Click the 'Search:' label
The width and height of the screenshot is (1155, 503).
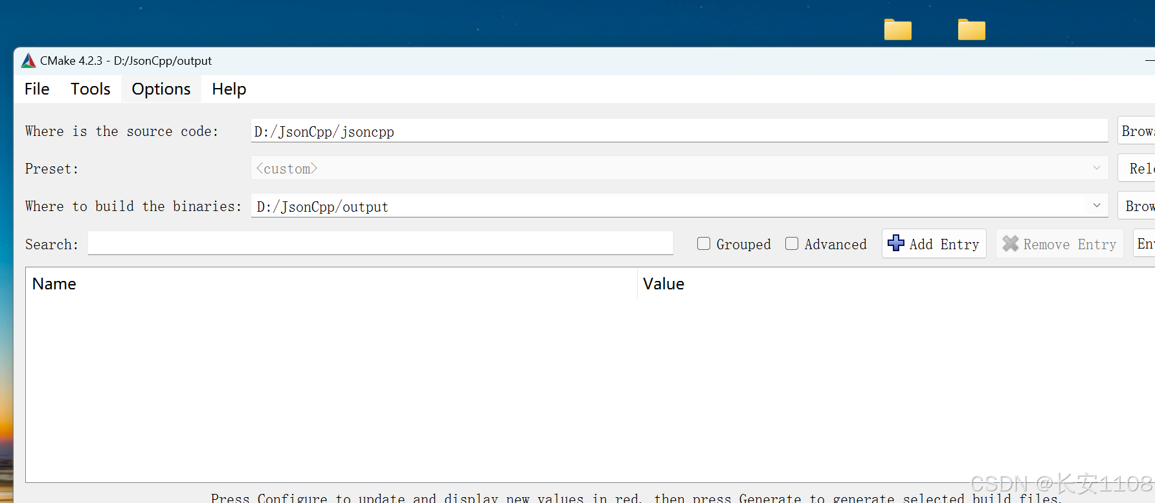pos(52,245)
